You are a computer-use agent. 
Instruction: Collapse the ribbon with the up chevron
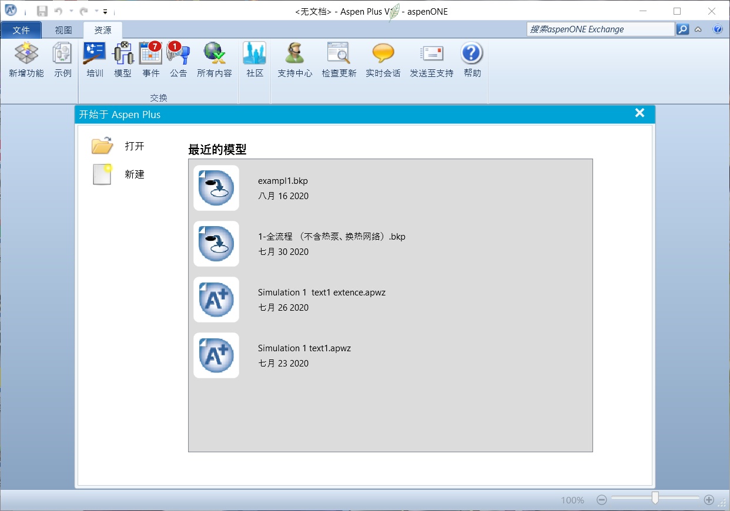pos(698,29)
